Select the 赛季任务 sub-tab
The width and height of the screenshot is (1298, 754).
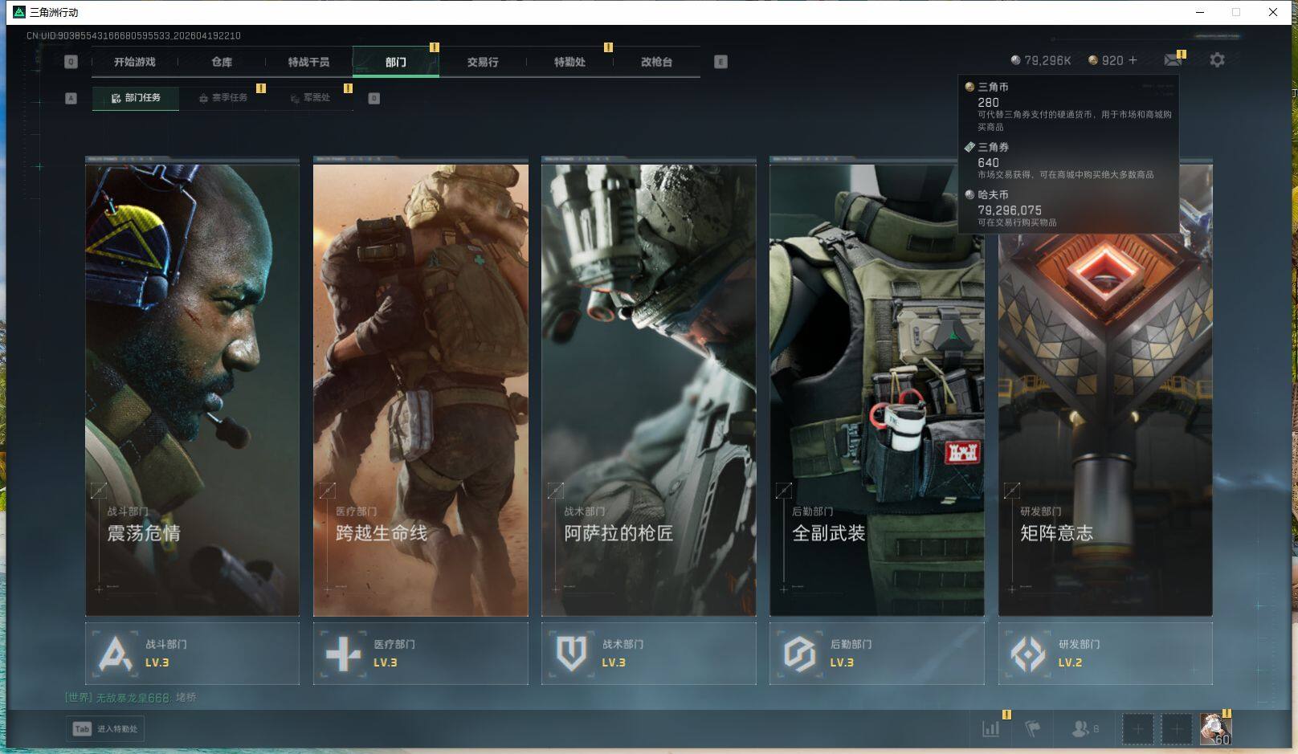pyautogui.click(x=223, y=98)
